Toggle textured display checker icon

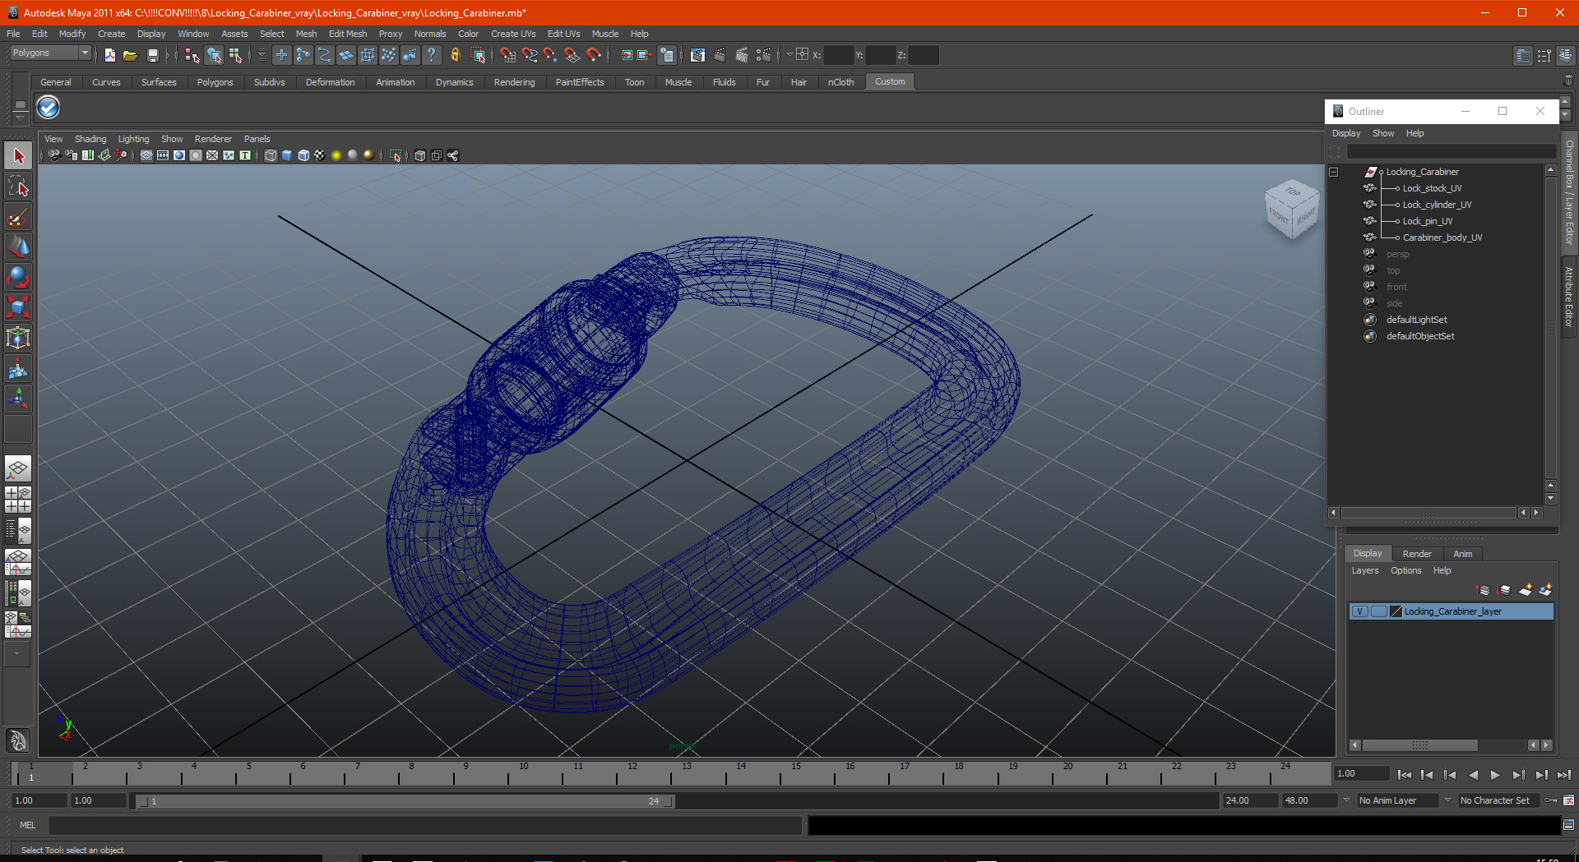pyautogui.click(x=320, y=155)
